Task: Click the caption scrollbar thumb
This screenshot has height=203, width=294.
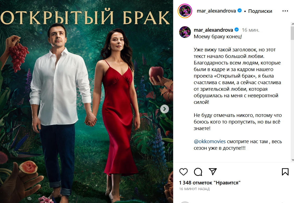Action: click(x=293, y=33)
